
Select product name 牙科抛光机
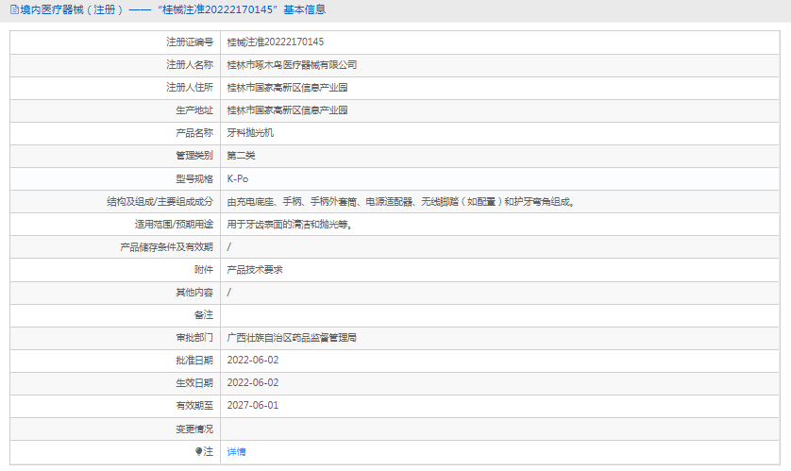click(x=250, y=133)
